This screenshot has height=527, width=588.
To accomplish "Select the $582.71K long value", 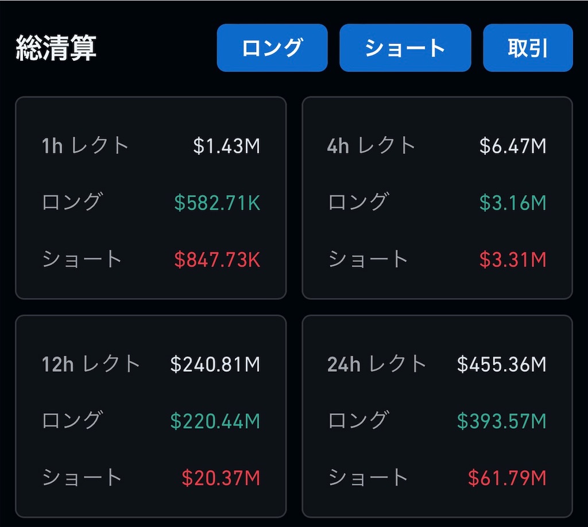I will tap(217, 203).
